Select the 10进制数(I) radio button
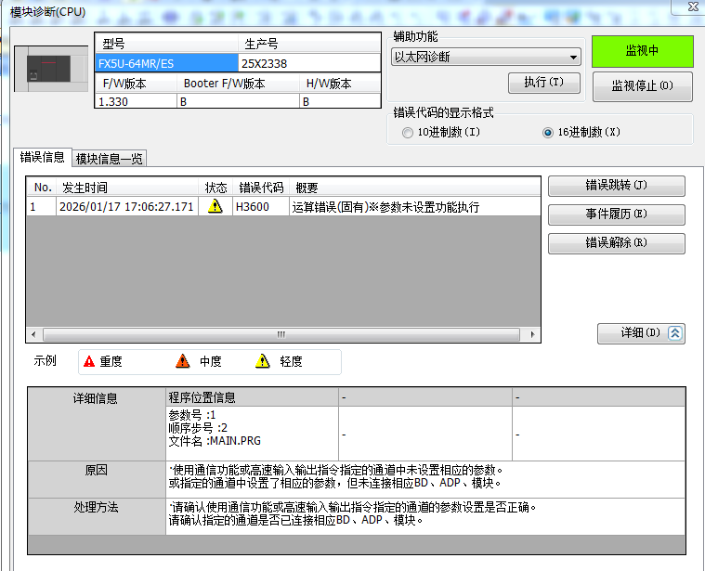Image resolution: width=705 pixels, height=571 pixels. (x=409, y=133)
